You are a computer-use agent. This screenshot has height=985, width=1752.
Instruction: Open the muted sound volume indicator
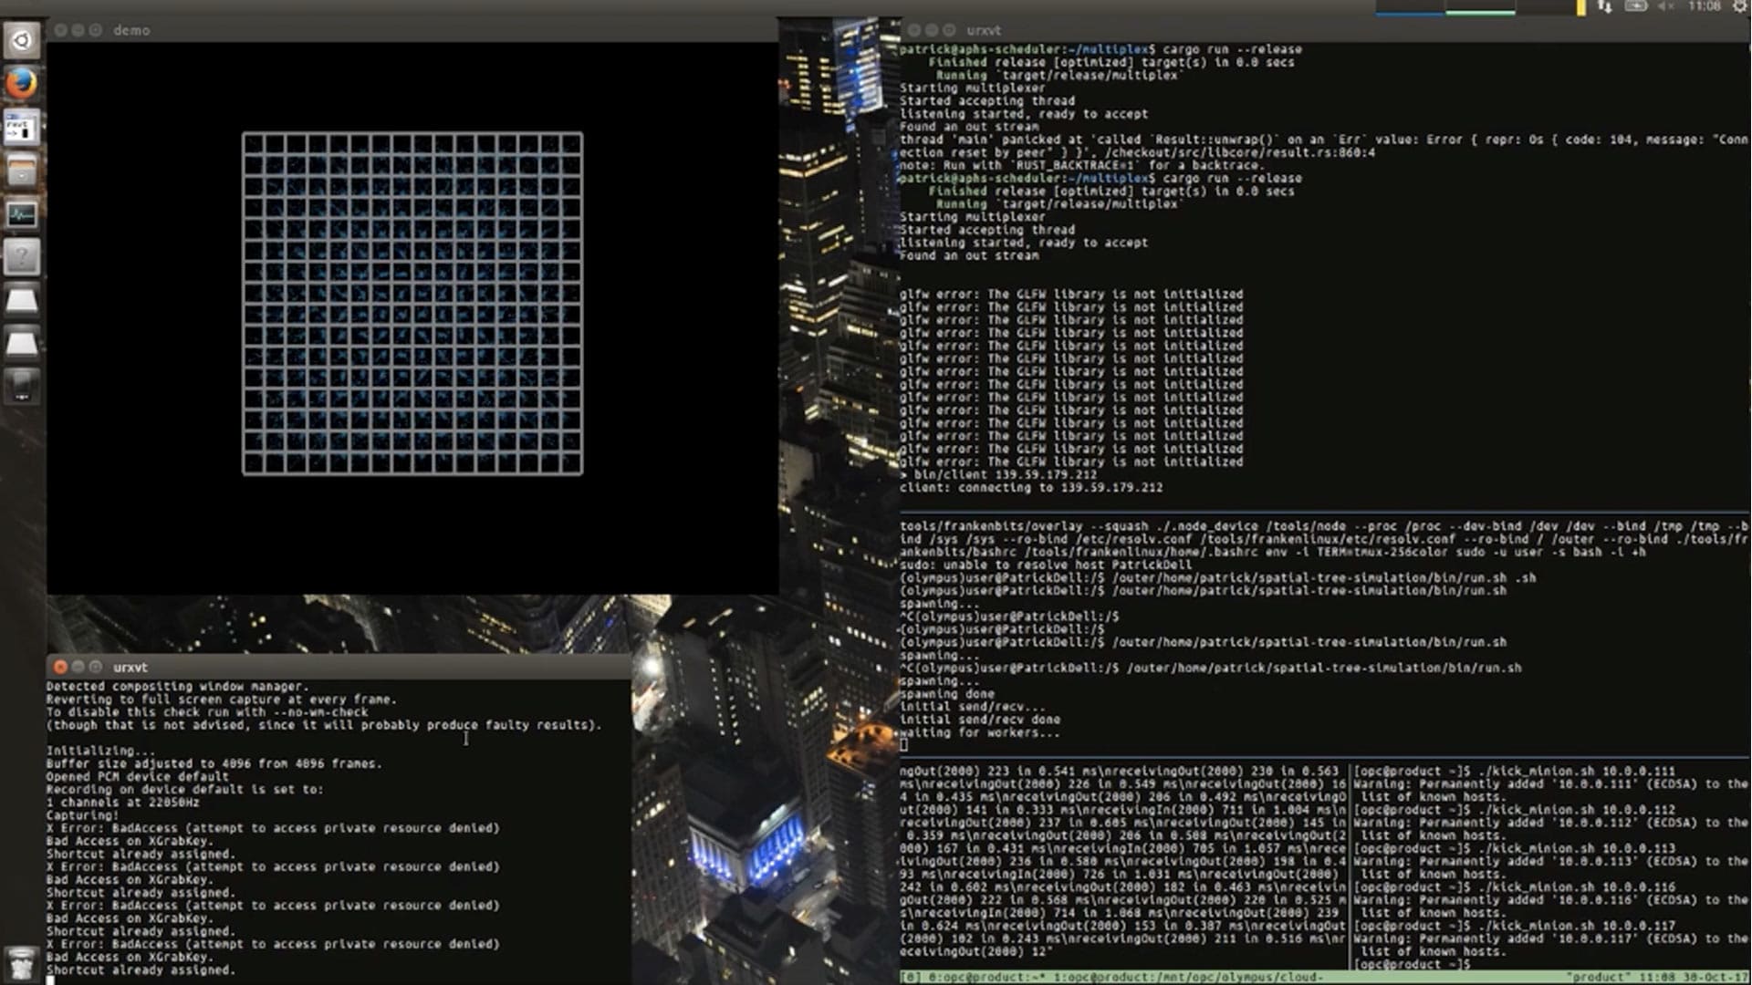pyautogui.click(x=1666, y=6)
